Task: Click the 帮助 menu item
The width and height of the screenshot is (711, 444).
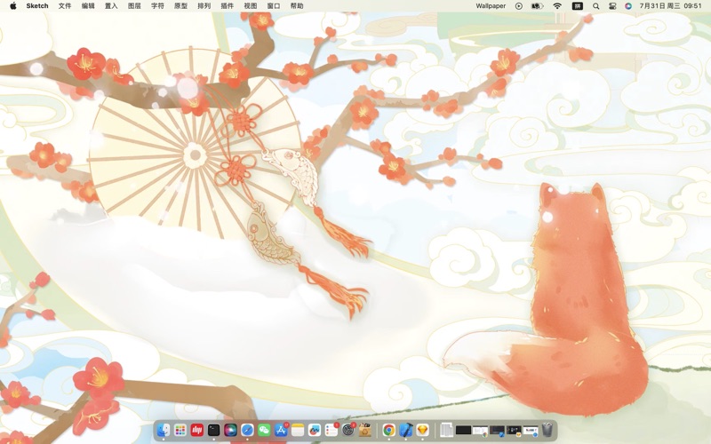Action: (297, 5)
